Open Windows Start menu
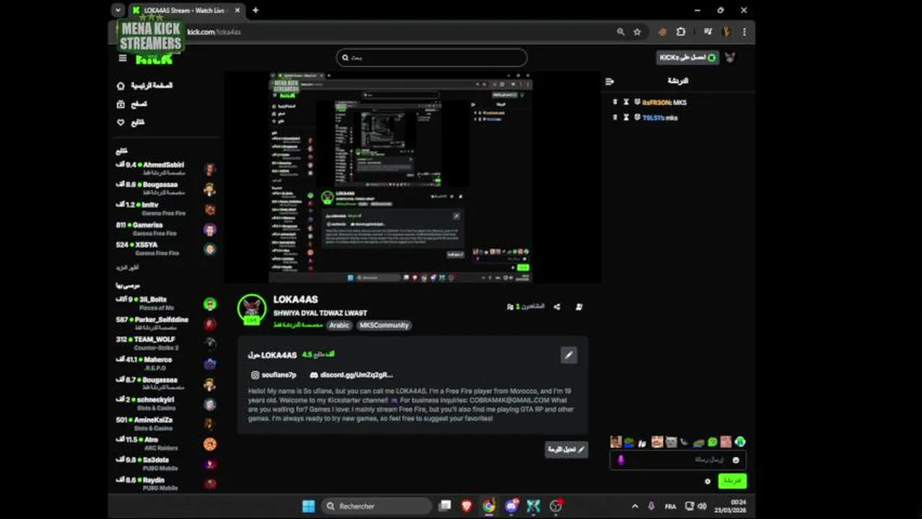 [x=309, y=506]
